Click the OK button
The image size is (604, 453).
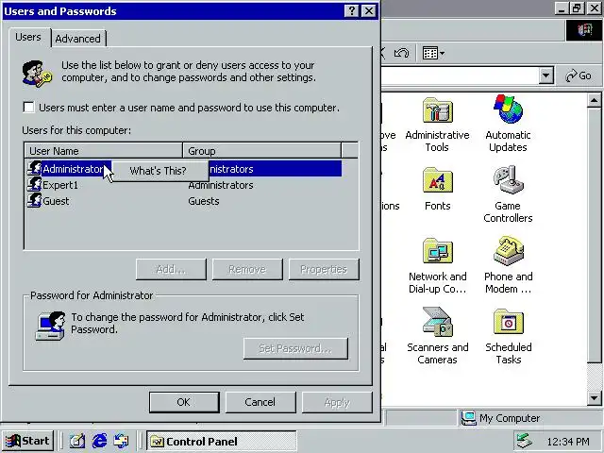click(184, 402)
